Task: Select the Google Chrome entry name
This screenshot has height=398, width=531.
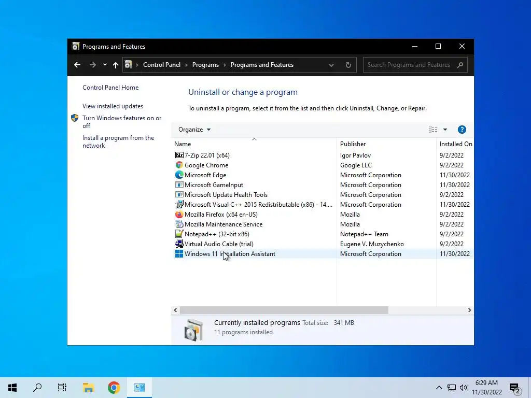Action: (206, 165)
